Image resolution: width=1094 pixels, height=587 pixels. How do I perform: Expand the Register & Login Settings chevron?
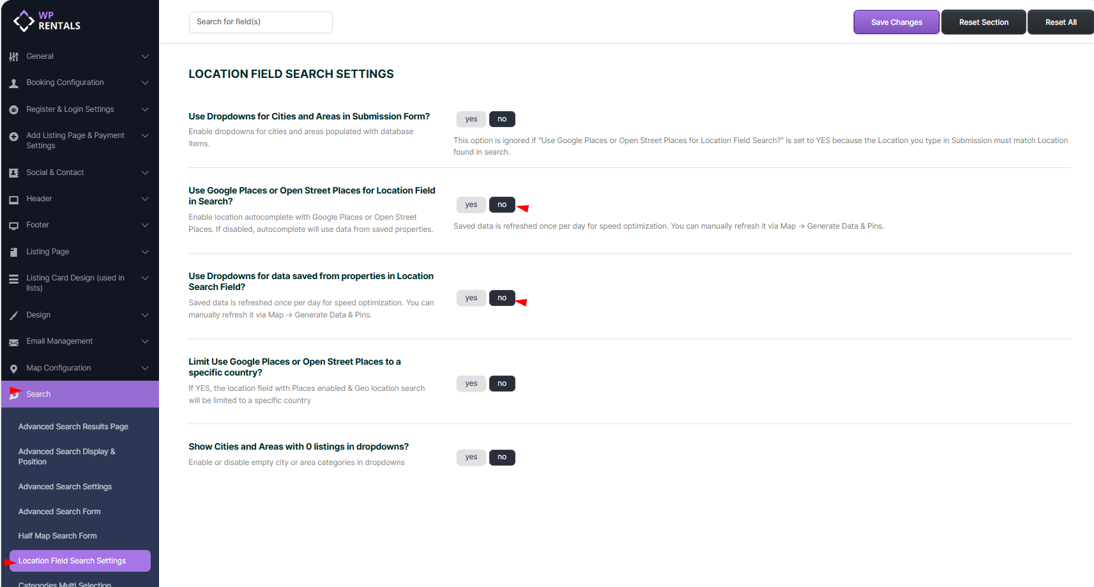click(145, 109)
